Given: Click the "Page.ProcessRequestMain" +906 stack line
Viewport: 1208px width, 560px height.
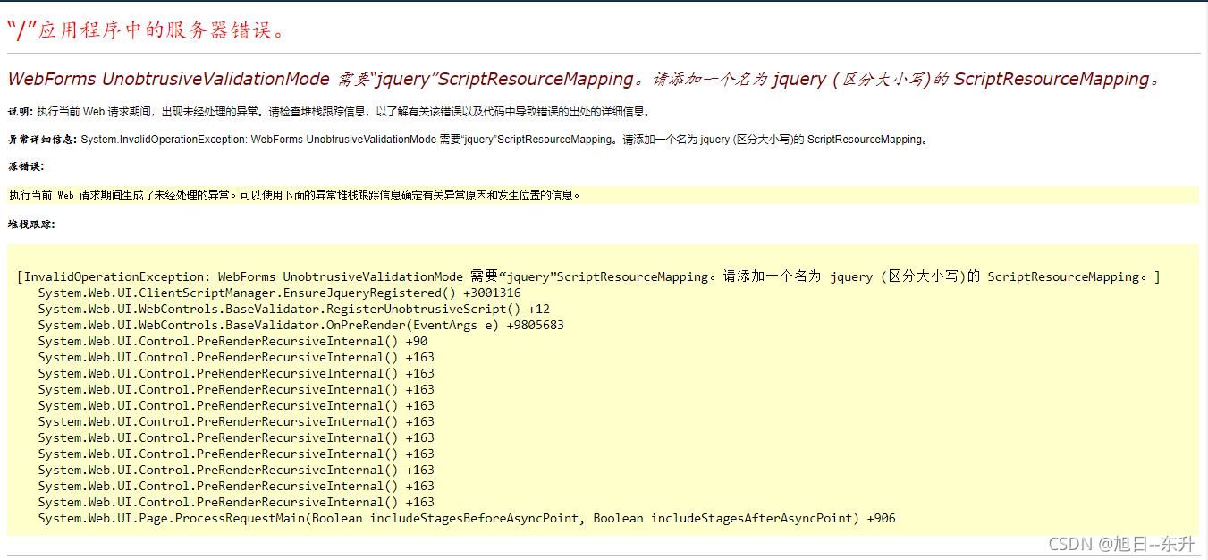Looking at the screenshot, I should (x=467, y=518).
